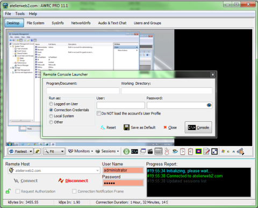
Task: Switch to the File System tab
Action: [35, 23]
